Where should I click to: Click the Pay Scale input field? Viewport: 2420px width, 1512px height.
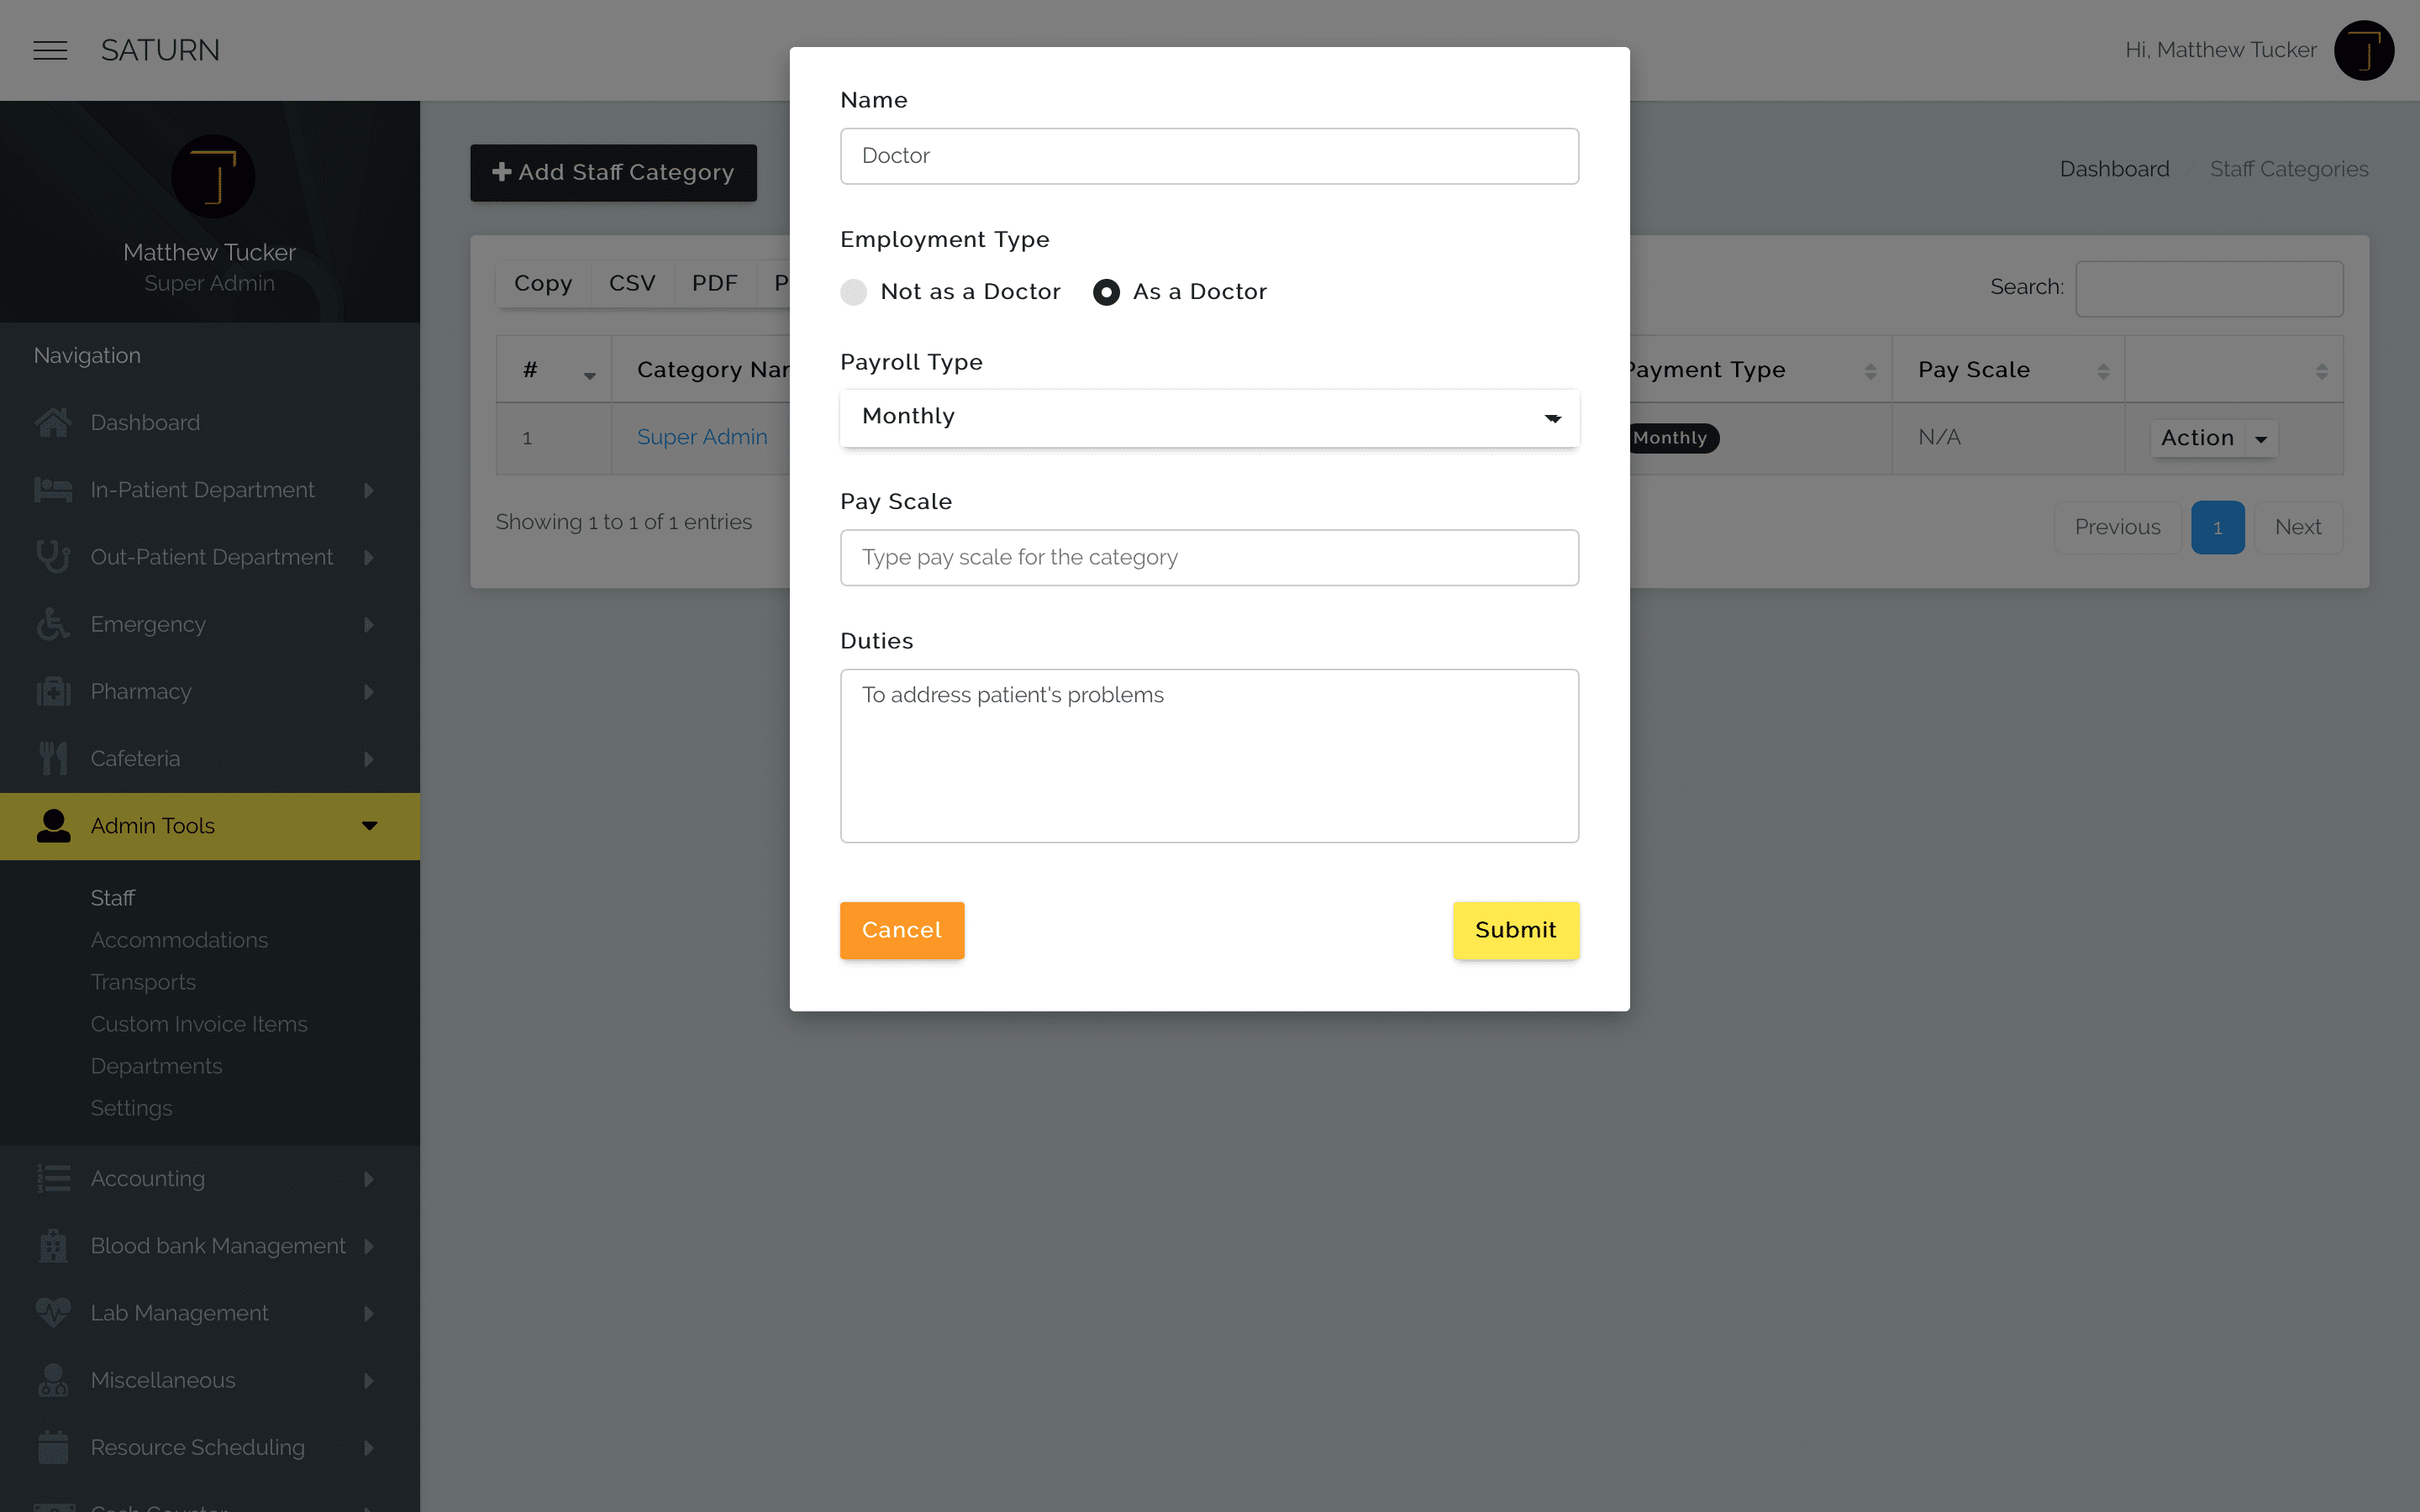1209,557
